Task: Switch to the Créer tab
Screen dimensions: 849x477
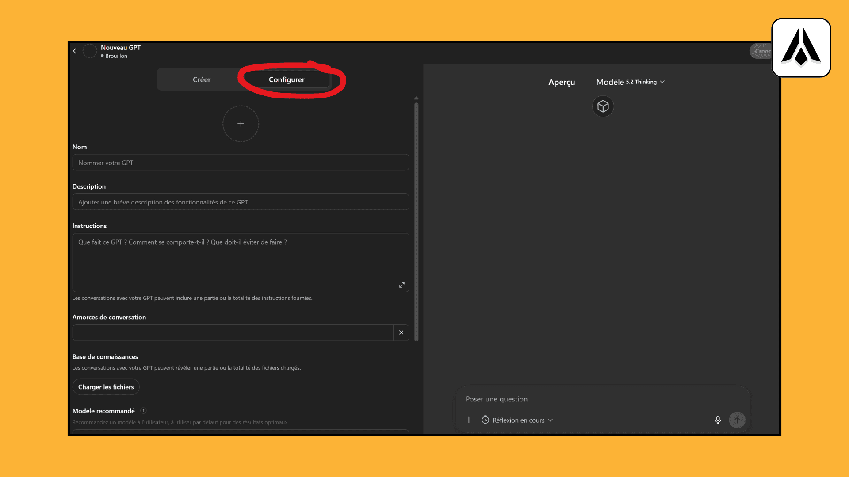Action: point(202,79)
